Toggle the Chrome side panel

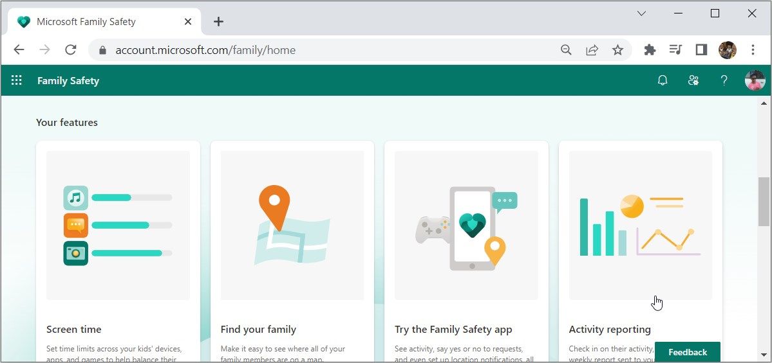(x=702, y=49)
